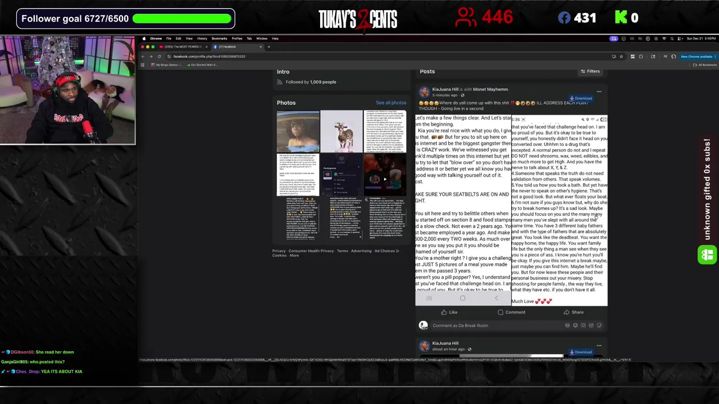The width and height of the screenshot is (719, 404).
Task: Click the install/cast icon in address bar
Action: [x=613, y=56]
